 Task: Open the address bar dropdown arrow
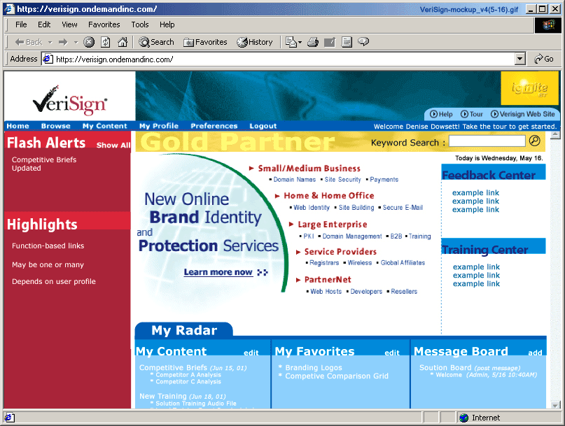(x=519, y=59)
